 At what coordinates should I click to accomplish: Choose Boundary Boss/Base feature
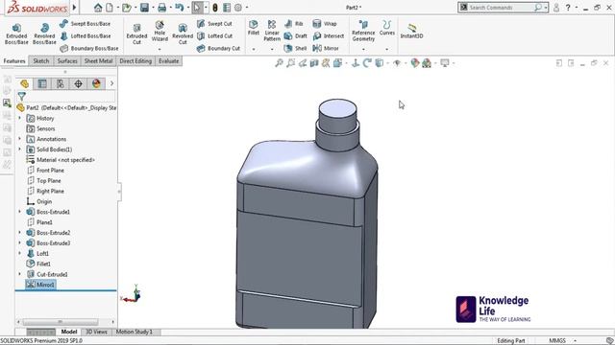coord(89,49)
